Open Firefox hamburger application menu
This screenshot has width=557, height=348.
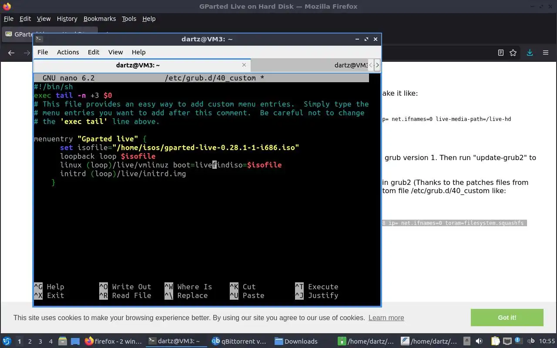coord(545,53)
